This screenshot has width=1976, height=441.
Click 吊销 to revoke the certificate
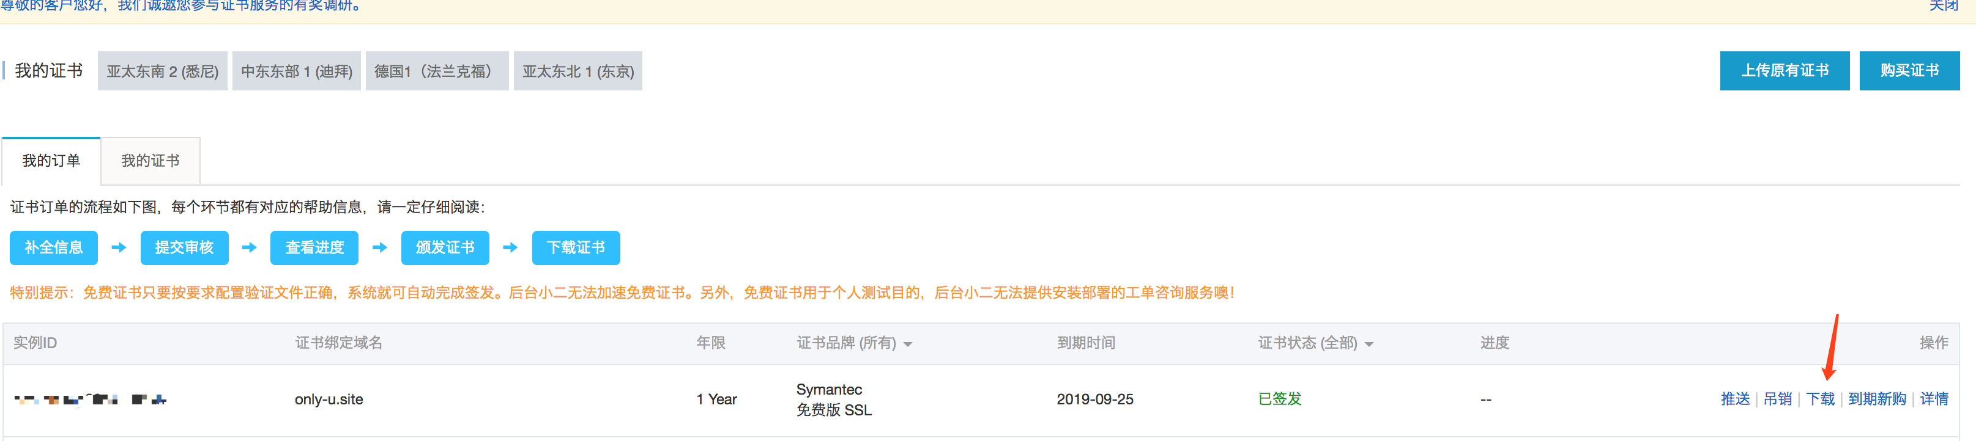(1777, 399)
